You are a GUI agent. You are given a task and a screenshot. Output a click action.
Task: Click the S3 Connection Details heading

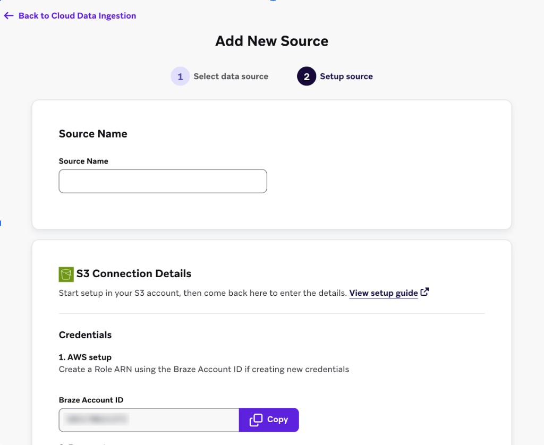tap(133, 274)
